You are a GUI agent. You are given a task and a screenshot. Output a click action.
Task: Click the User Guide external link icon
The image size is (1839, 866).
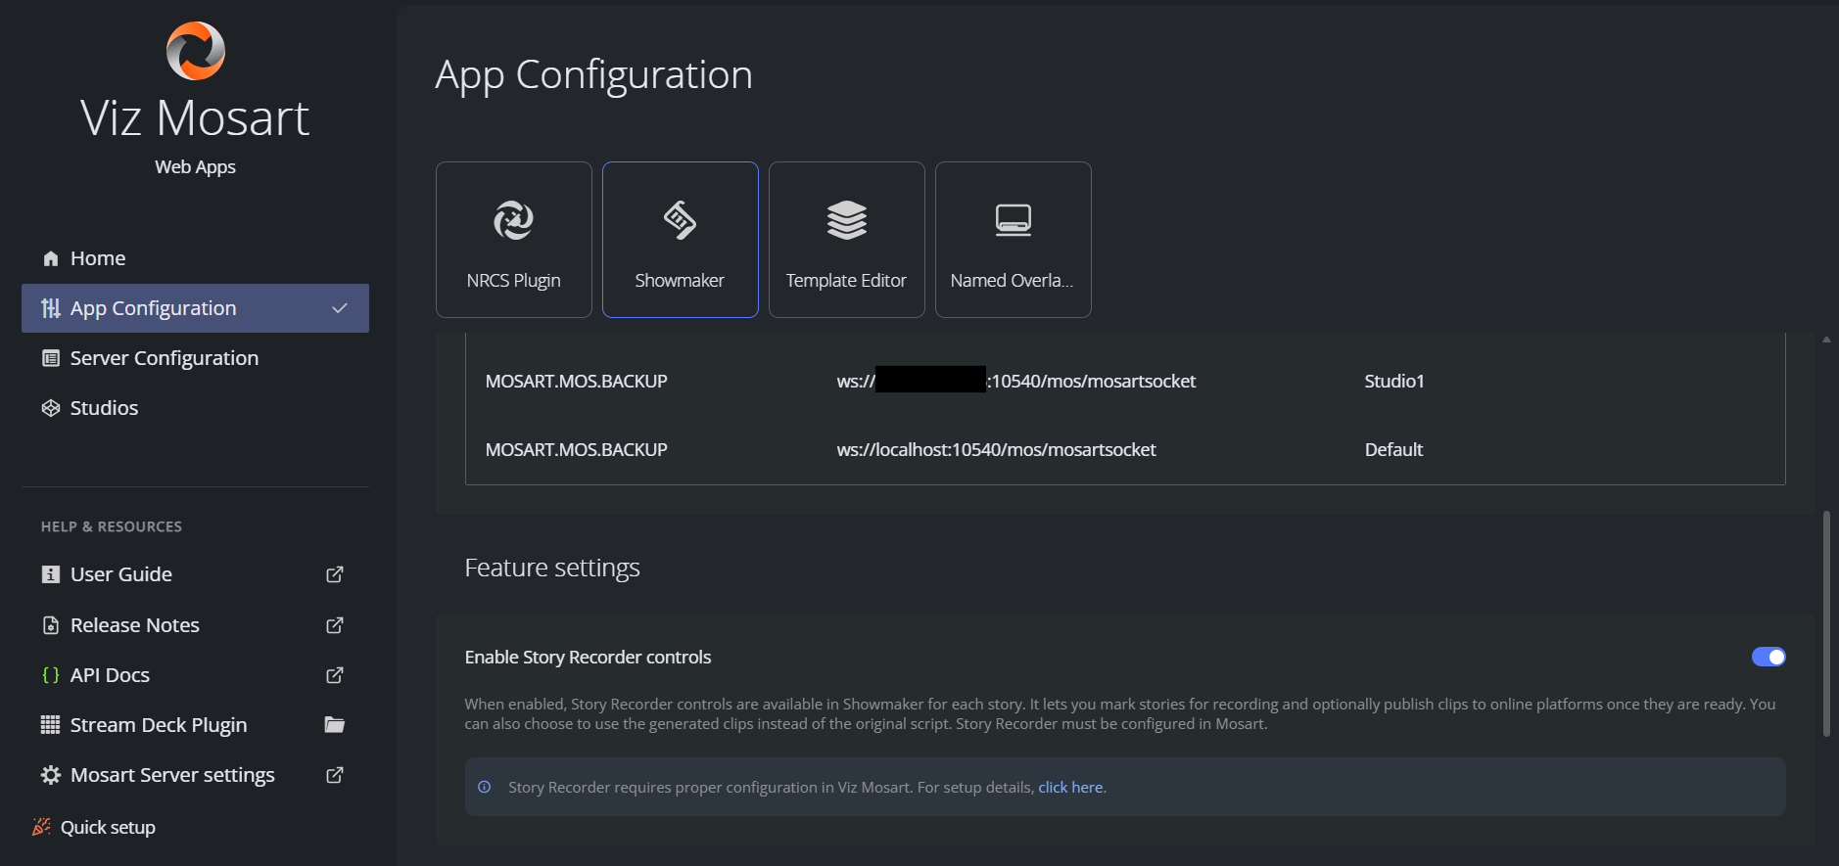[335, 574]
